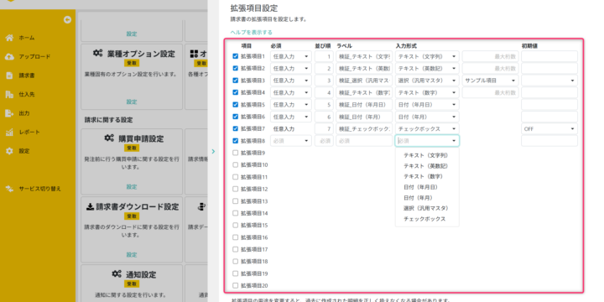Click the 並び順 field for 拡張項目8
Image resolution: width=604 pixels, height=302 pixels.
tap(324, 141)
